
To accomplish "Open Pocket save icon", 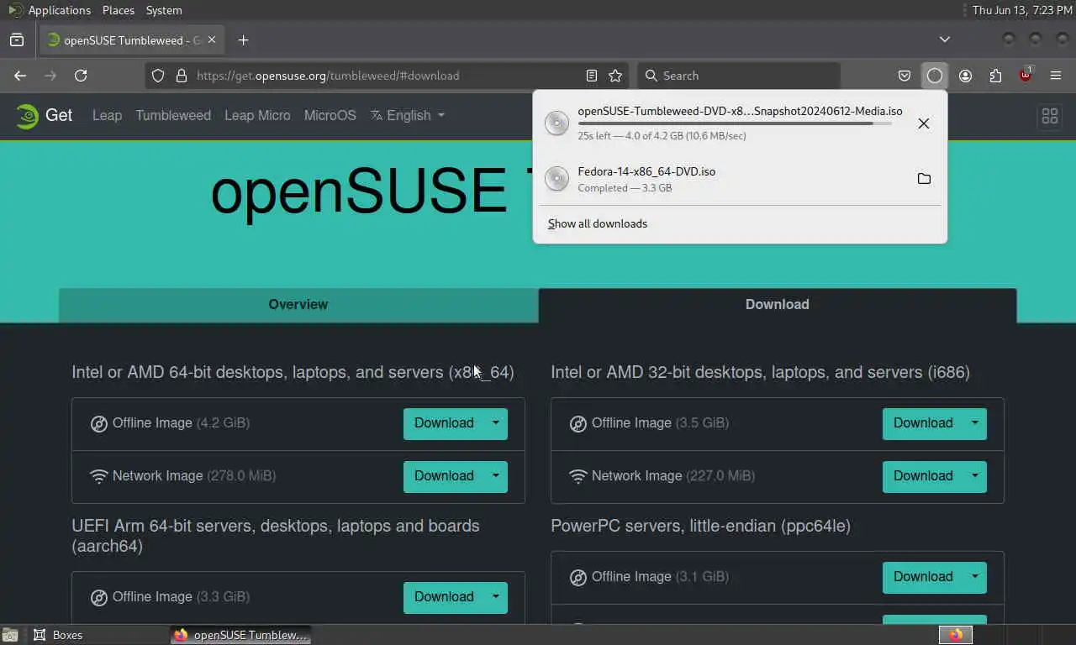I will pyautogui.click(x=905, y=76).
